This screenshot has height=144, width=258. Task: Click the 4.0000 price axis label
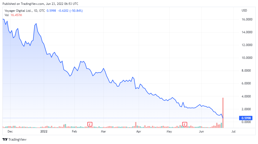pos(247,96)
